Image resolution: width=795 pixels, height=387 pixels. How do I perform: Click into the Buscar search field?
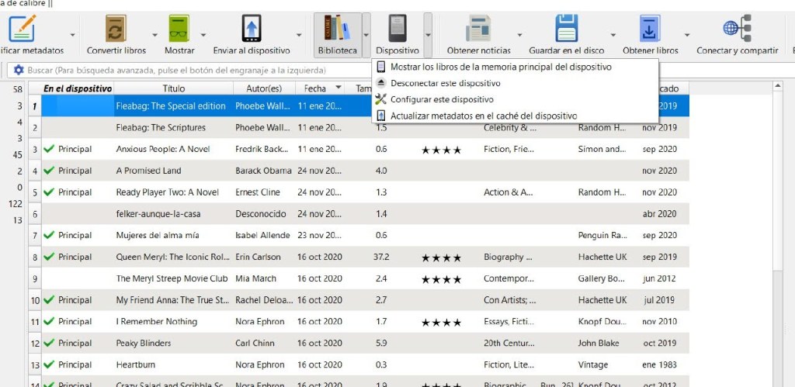click(x=194, y=70)
